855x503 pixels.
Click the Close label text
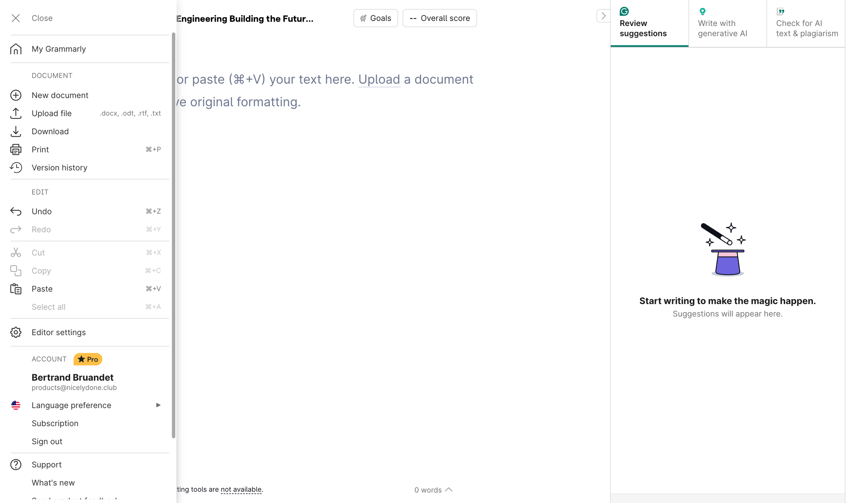click(x=42, y=18)
